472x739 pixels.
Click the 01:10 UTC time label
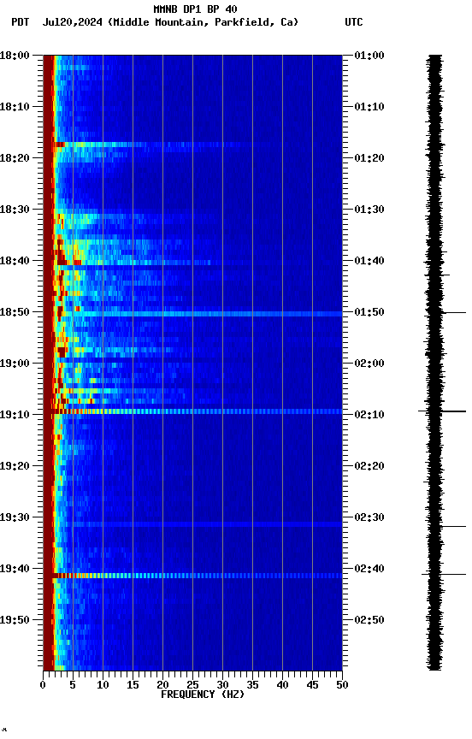[x=369, y=107]
